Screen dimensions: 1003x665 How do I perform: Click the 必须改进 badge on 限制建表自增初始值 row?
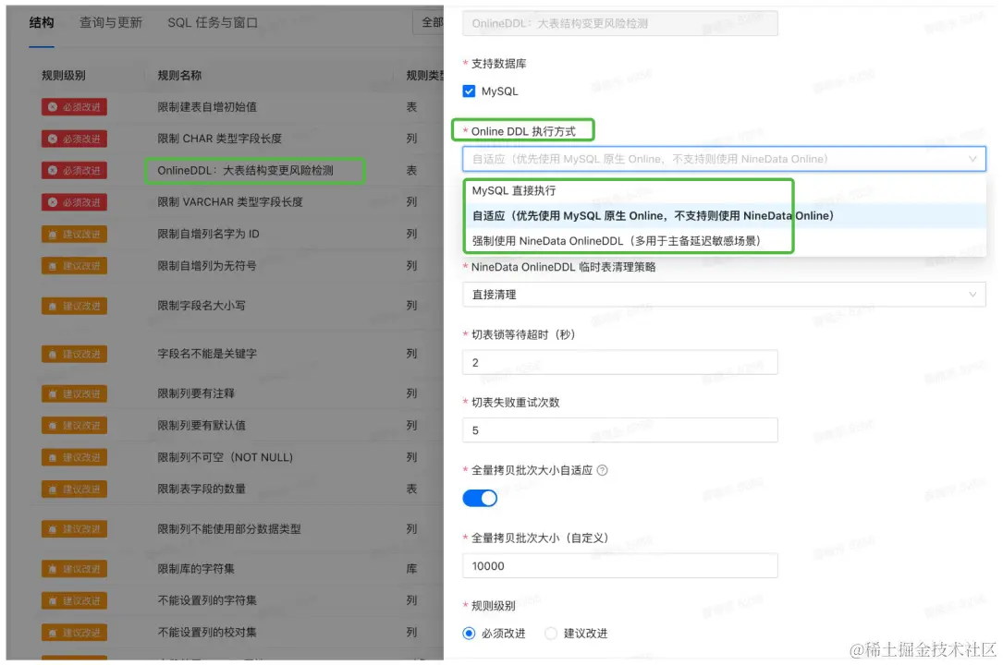pyautogui.click(x=74, y=107)
